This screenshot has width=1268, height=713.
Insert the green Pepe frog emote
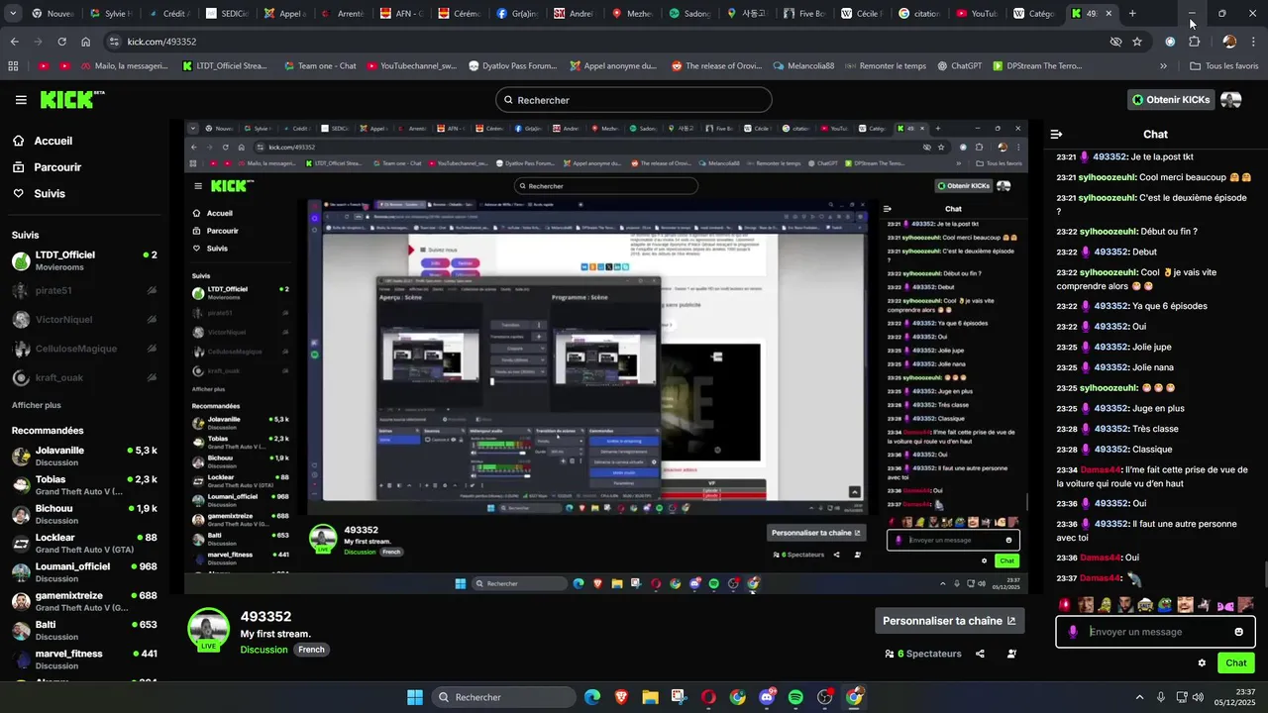point(1165,604)
